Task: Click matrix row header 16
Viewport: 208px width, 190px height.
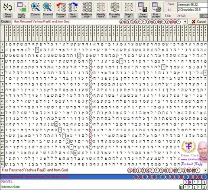Action: click(2, 130)
